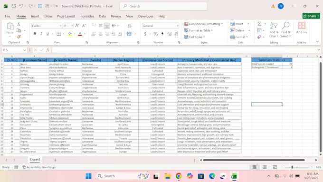The width and height of the screenshot is (323, 182).
Task: Click the Merge & Center icon
Action: [129, 34]
